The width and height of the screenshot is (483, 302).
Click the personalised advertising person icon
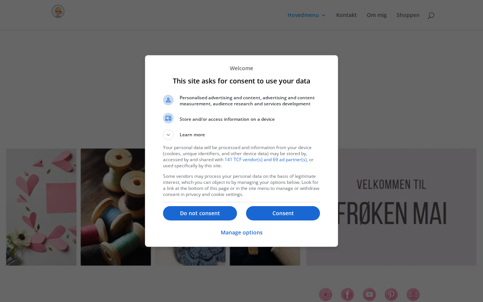(168, 100)
